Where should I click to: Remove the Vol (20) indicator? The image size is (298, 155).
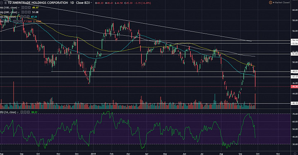21,22
